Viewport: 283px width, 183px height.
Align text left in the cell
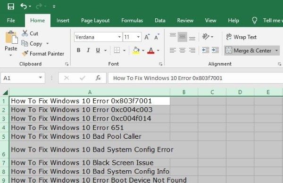click(x=173, y=50)
